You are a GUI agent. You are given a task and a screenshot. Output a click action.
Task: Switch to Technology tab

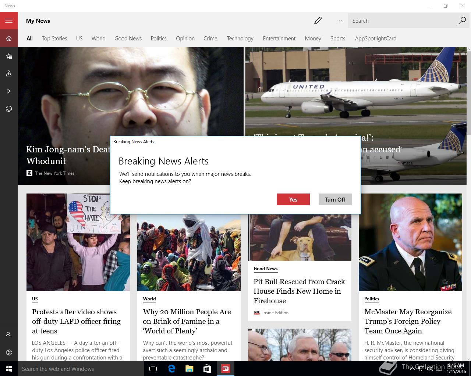pyautogui.click(x=240, y=38)
